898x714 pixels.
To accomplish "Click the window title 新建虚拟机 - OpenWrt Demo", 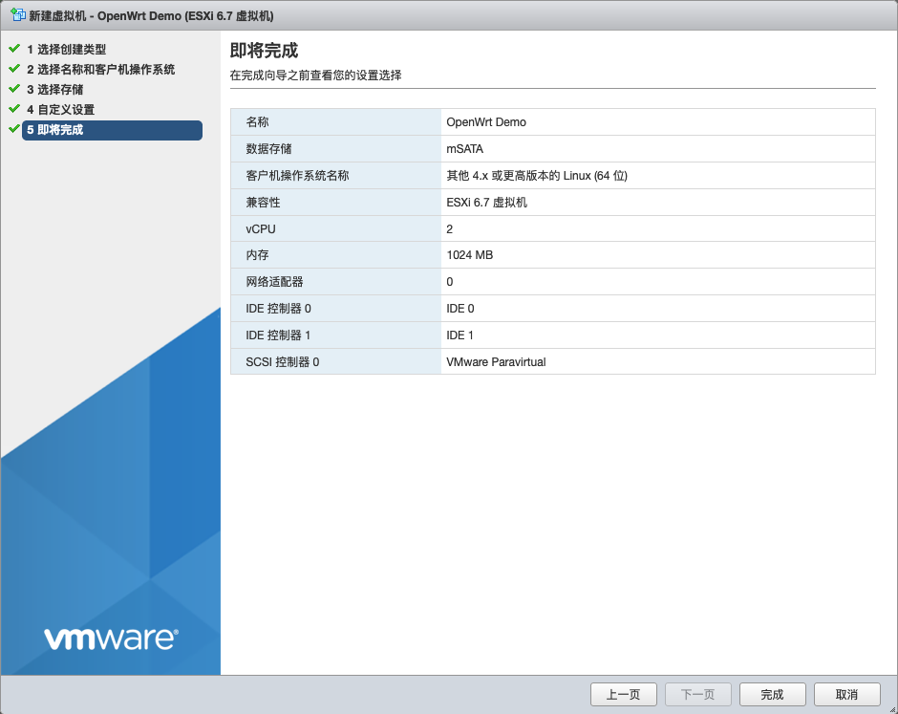I will (x=151, y=16).
